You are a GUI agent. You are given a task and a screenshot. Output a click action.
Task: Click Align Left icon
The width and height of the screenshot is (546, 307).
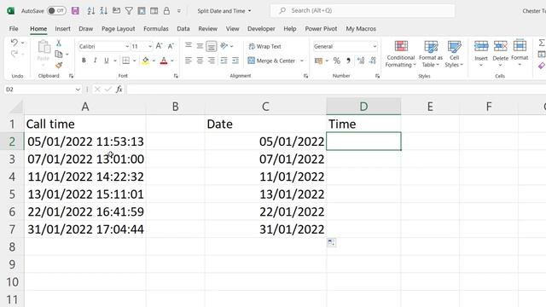[x=189, y=61]
